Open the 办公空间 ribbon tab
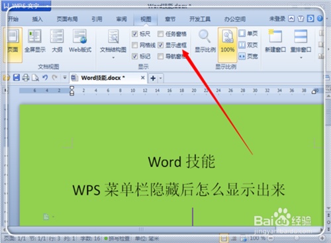The width and height of the screenshot is (331, 243). click(235, 19)
